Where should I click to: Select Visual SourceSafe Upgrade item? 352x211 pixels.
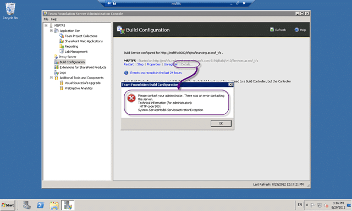82,83
